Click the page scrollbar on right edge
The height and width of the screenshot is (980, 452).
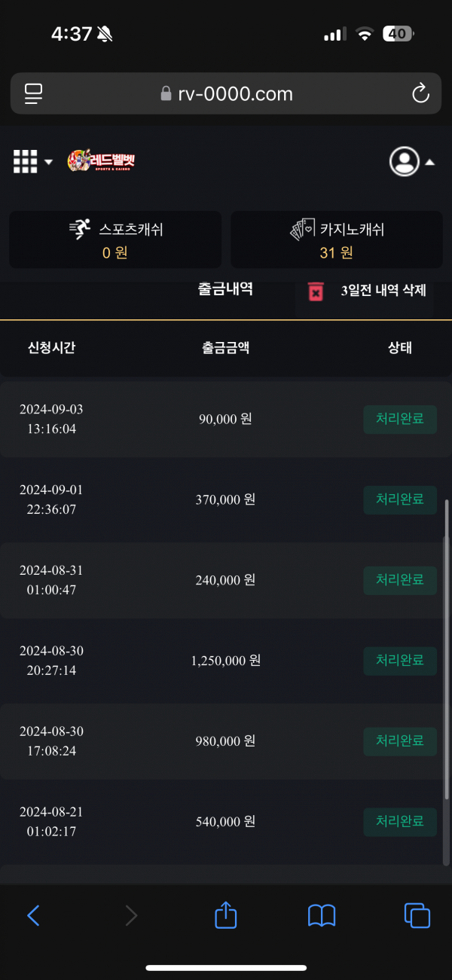click(x=447, y=648)
